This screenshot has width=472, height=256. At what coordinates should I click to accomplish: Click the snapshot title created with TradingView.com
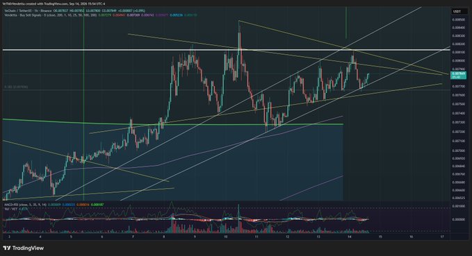click(54, 4)
